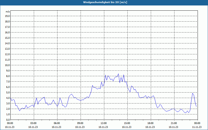Image resolution: width=208 pixels, height=130 pixels.
Task: Click the 16,0 axis value
Action: pos(7,32)
